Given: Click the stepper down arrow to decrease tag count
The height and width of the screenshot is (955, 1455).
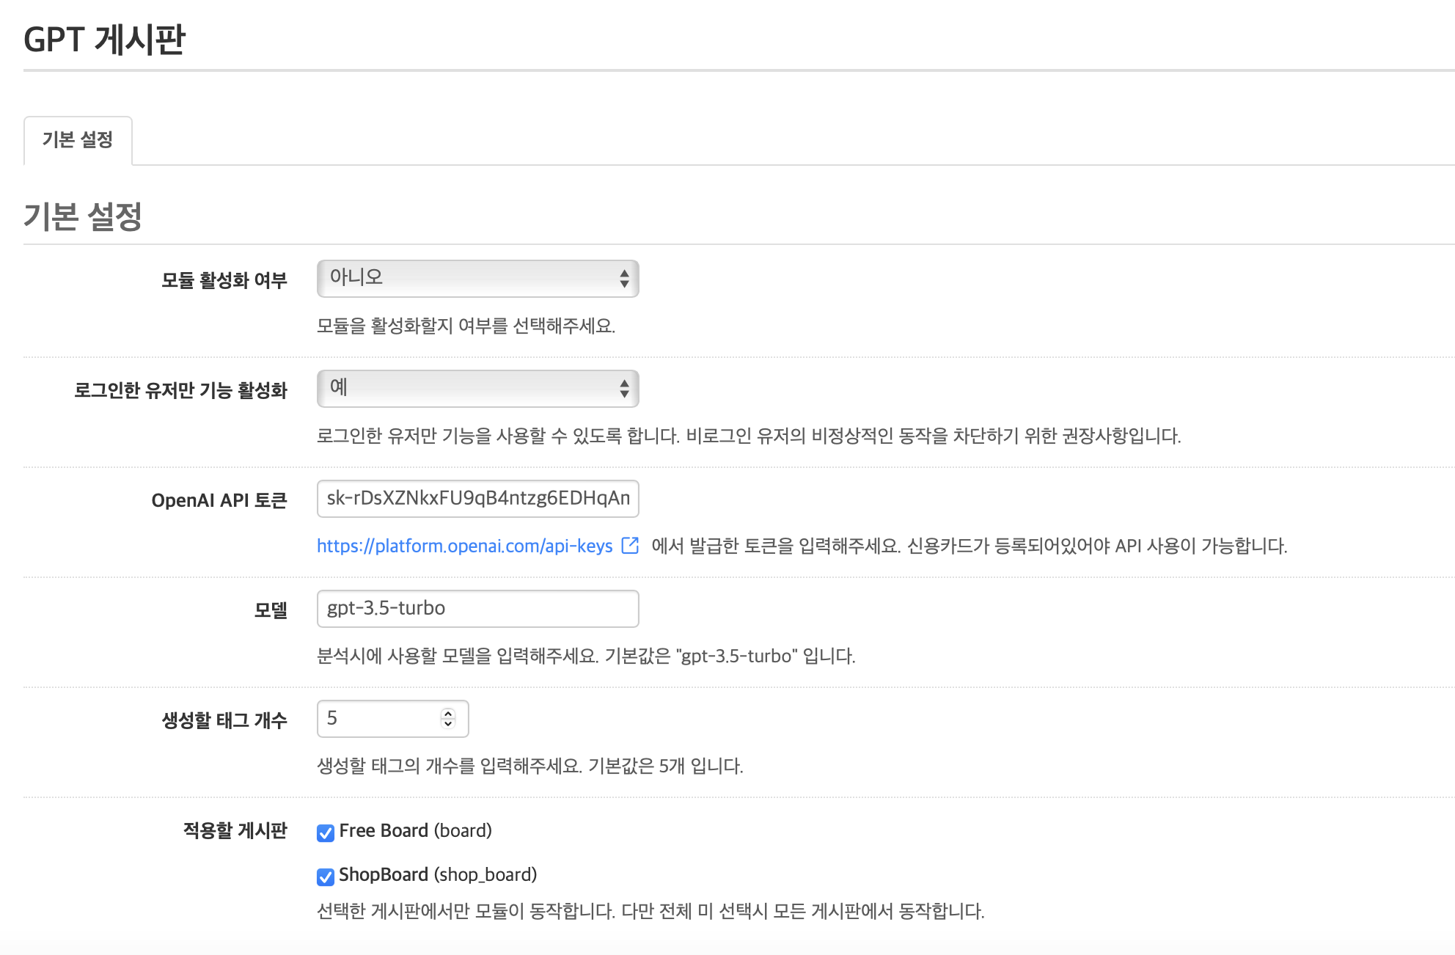Looking at the screenshot, I should coord(448,724).
